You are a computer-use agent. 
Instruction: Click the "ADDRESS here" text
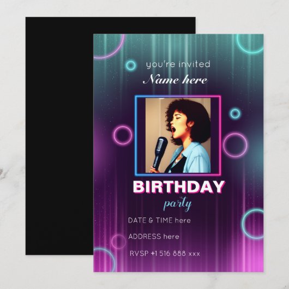(154, 237)
